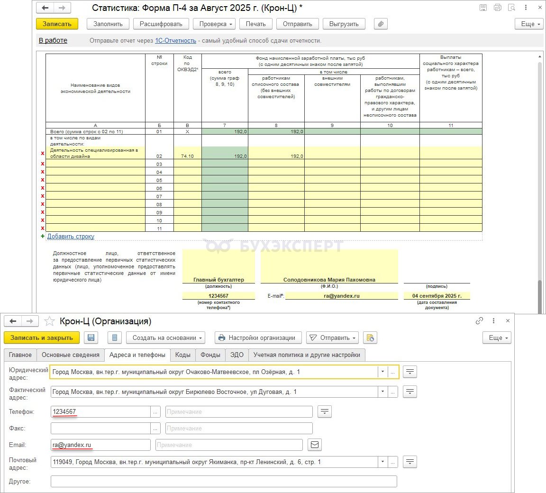The width and height of the screenshot is (546, 493).
Task: Click the printer icon in the Статистика title bar
Action: pos(497,8)
